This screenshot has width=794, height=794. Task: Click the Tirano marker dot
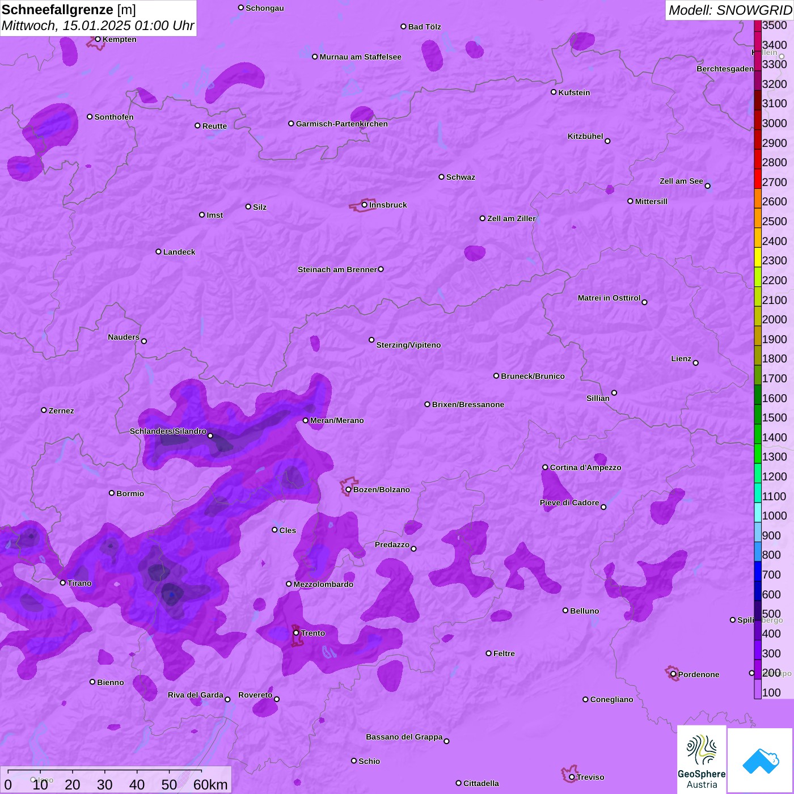click(62, 582)
